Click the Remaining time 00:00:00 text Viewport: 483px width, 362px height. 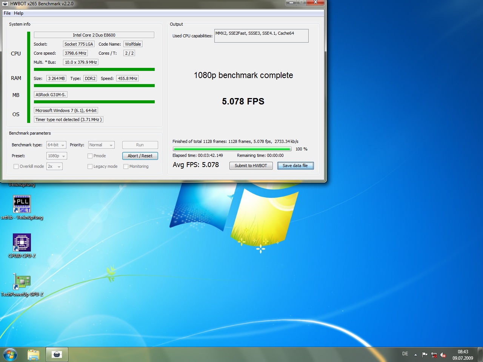tap(260, 155)
